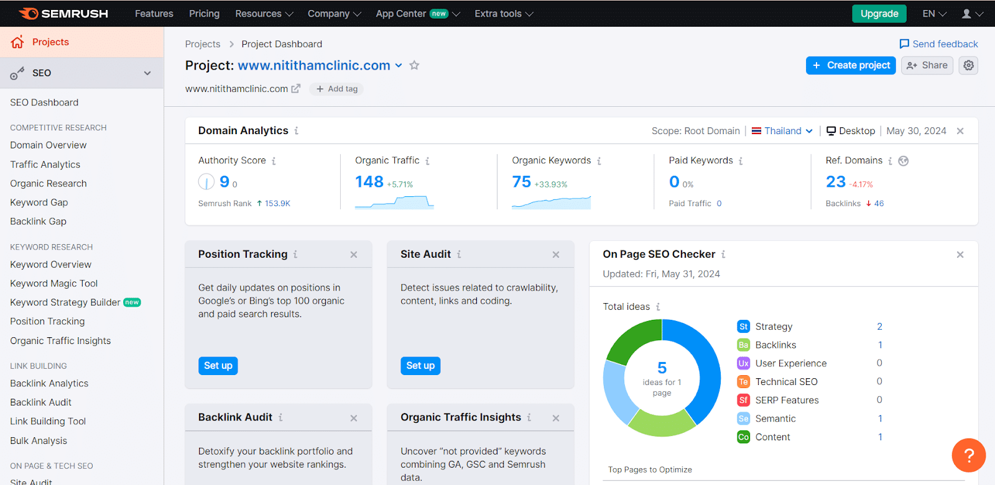Close the Backlink Audit widget

354,419
